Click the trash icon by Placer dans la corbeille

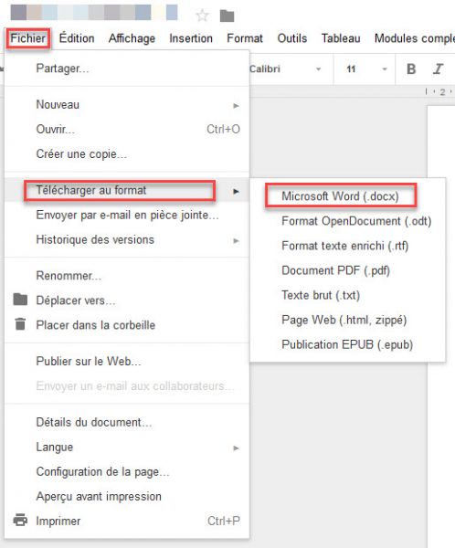20,324
